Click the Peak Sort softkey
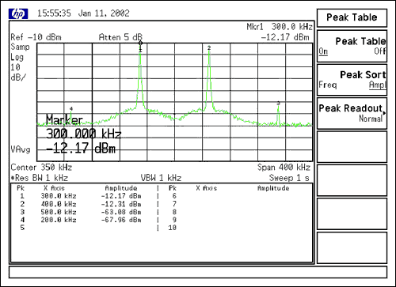Image resolution: width=396 pixels, height=287 pixels. coord(352,80)
